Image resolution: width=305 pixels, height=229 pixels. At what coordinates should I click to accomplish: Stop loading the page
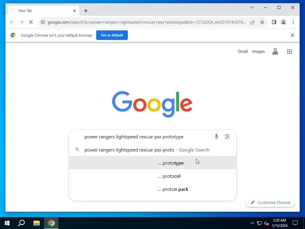(31, 22)
